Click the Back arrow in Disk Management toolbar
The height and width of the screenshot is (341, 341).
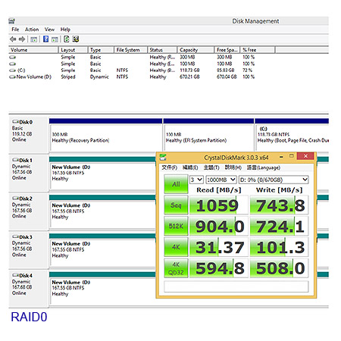click(13, 39)
